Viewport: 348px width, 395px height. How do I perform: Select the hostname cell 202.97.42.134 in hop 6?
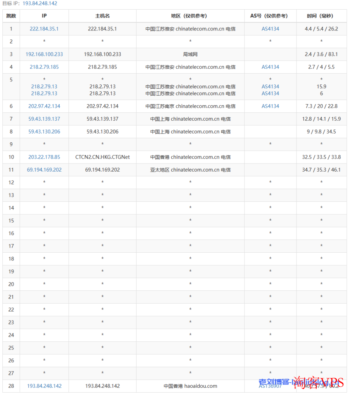pyautogui.click(x=102, y=106)
